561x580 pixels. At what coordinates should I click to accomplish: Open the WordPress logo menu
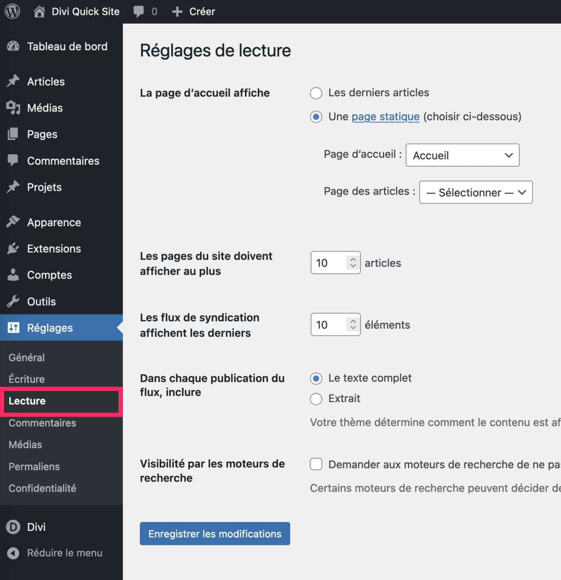12,12
